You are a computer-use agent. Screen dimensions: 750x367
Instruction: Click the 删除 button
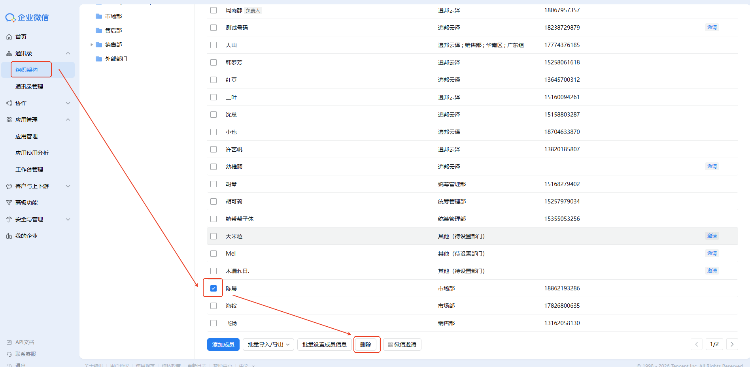tap(366, 344)
